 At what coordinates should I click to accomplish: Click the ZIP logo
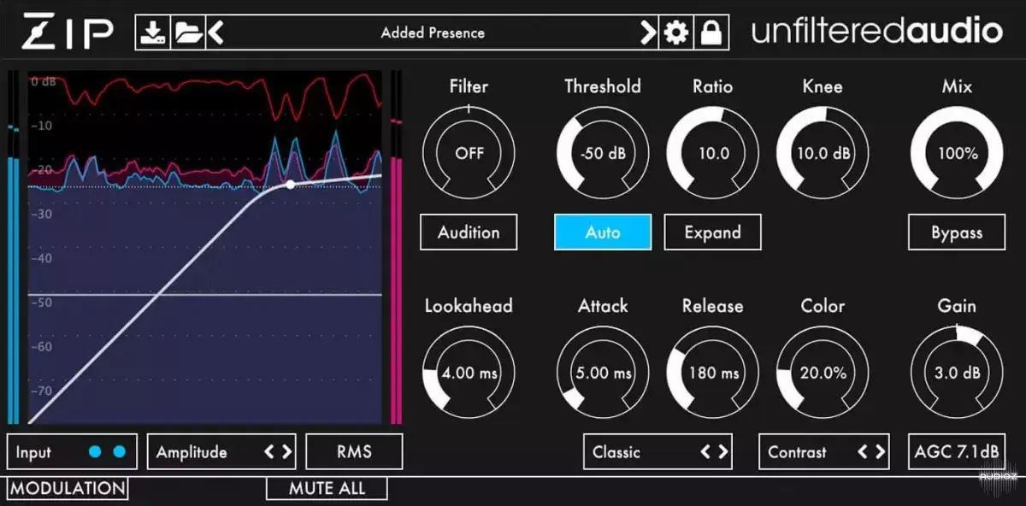(68, 32)
